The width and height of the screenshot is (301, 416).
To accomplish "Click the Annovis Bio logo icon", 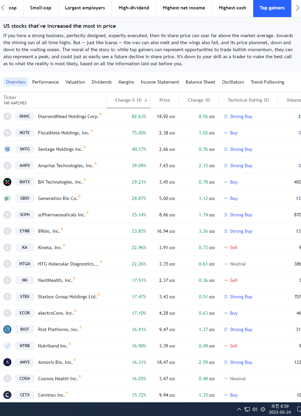I will [x=7, y=362].
